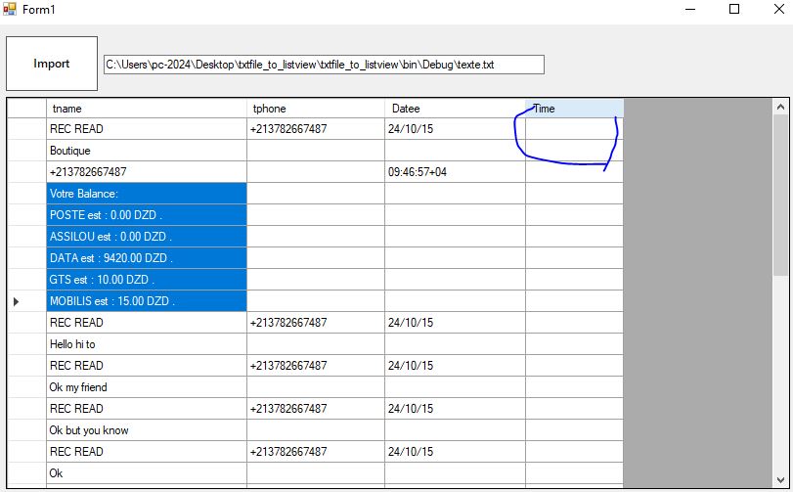Image resolution: width=793 pixels, height=492 pixels.
Task: Select the MOBILIS est : 15.00 DZD cell
Action: pos(146,301)
